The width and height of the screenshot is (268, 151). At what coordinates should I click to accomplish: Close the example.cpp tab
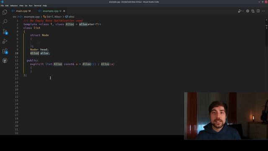point(64,11)
